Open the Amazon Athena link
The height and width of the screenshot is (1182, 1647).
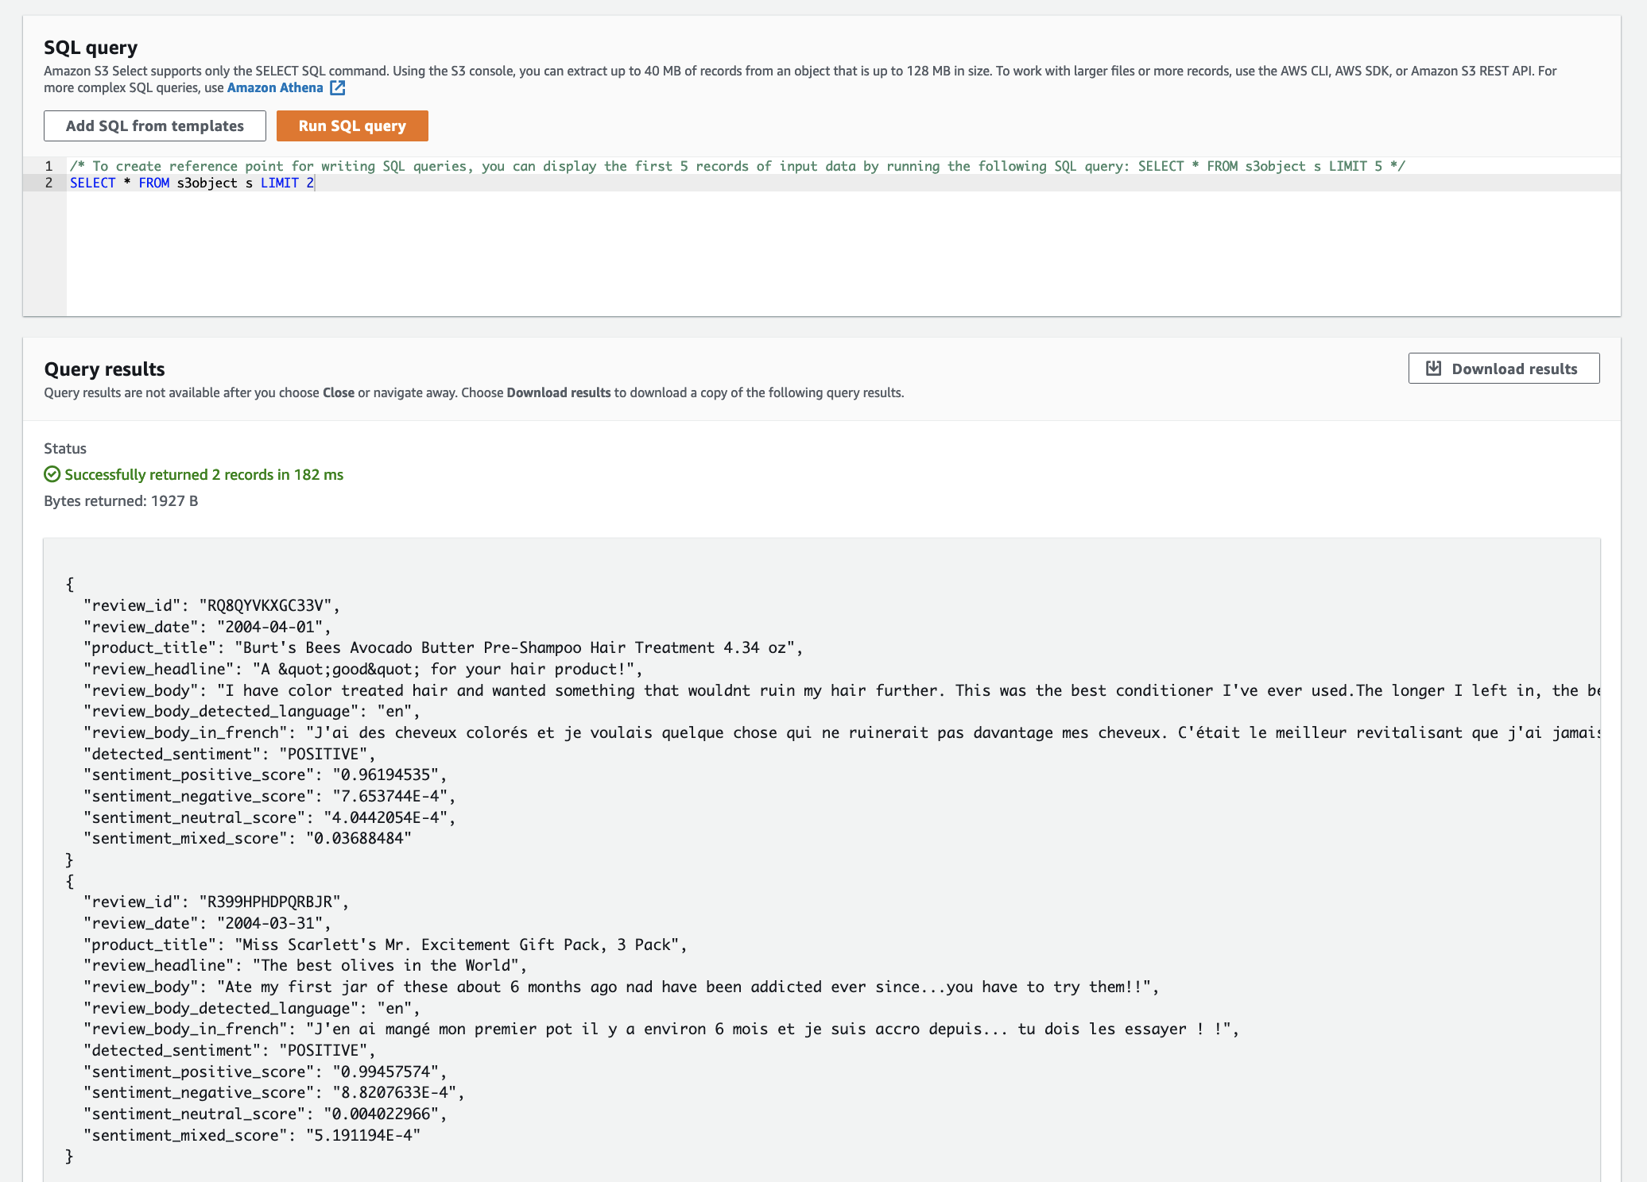(275, 88)
